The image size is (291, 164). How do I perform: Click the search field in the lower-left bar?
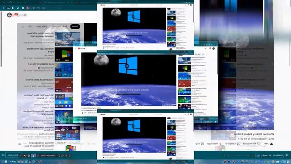pos(13,155)
